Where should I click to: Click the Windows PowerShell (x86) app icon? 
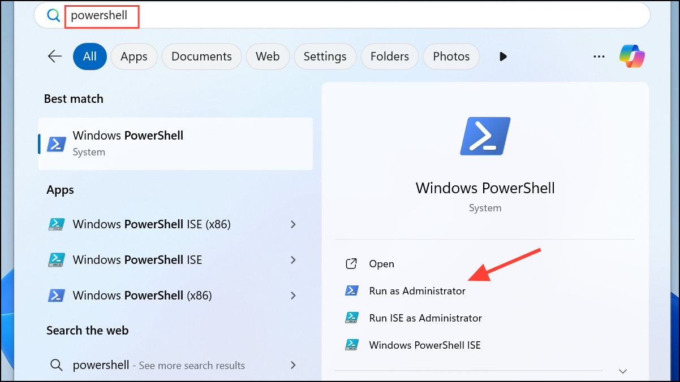(x=56, y=295)
